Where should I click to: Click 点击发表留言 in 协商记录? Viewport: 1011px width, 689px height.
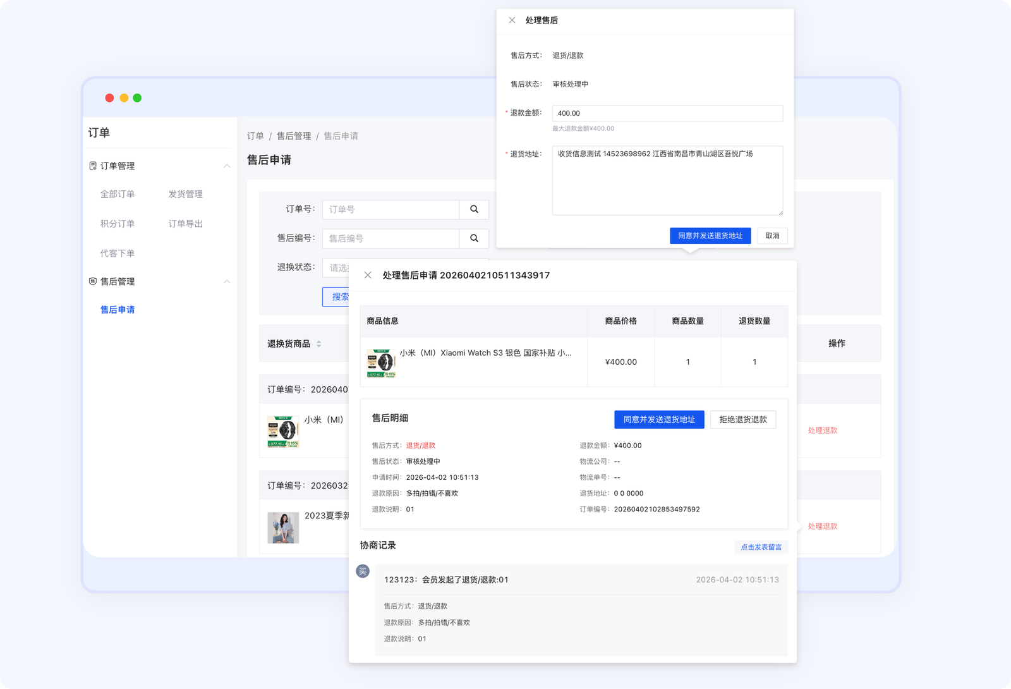point(761,547)
